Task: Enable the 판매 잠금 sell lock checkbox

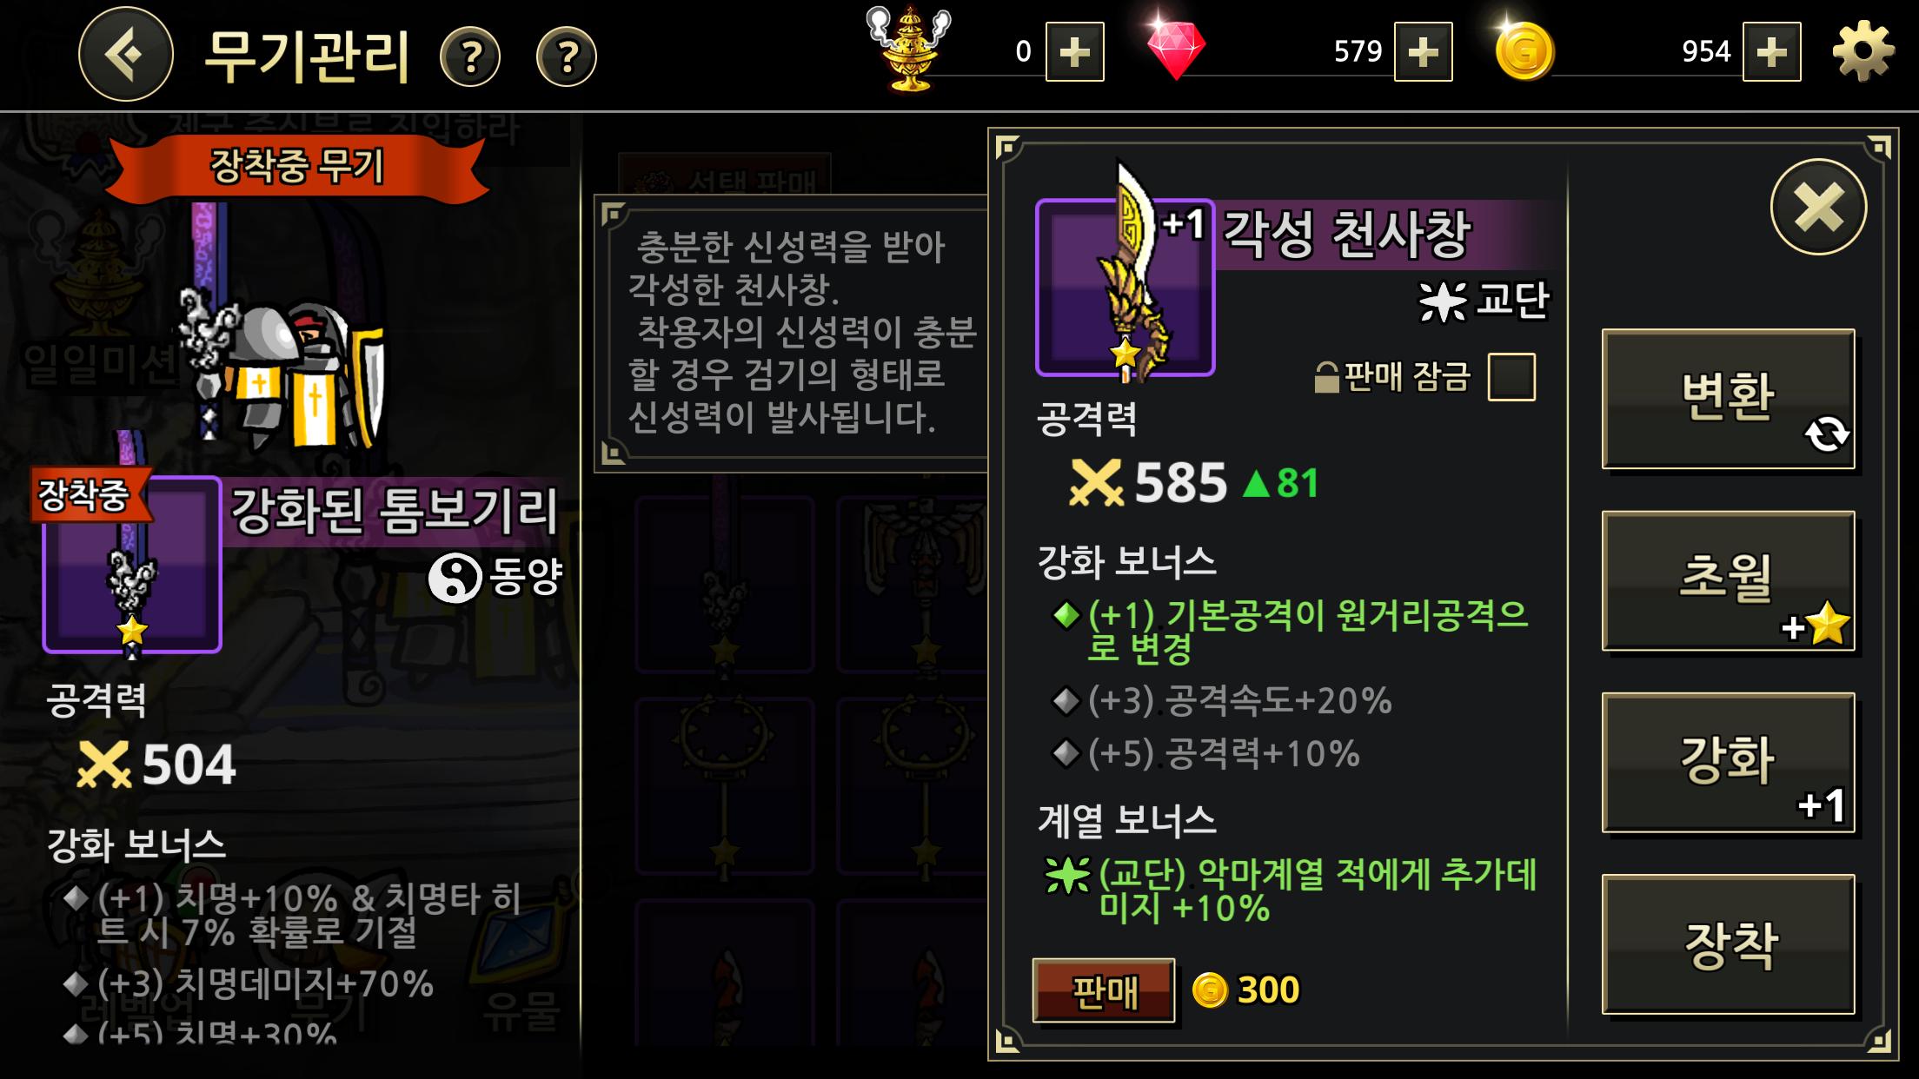Action: click(1511, 377)
